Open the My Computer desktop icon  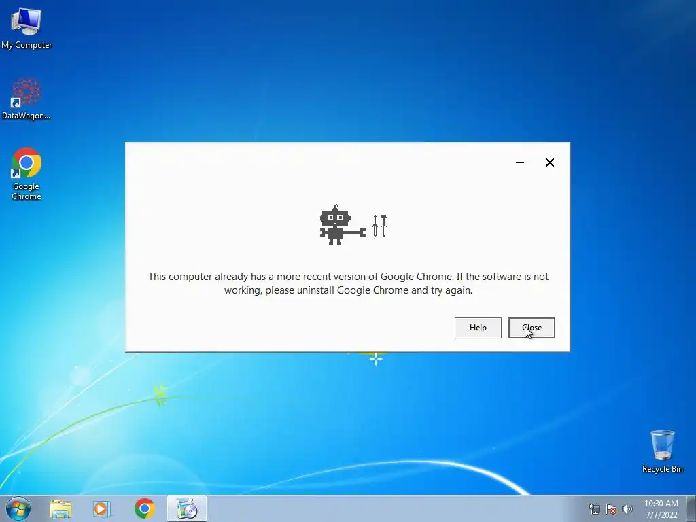pos(27,27)
